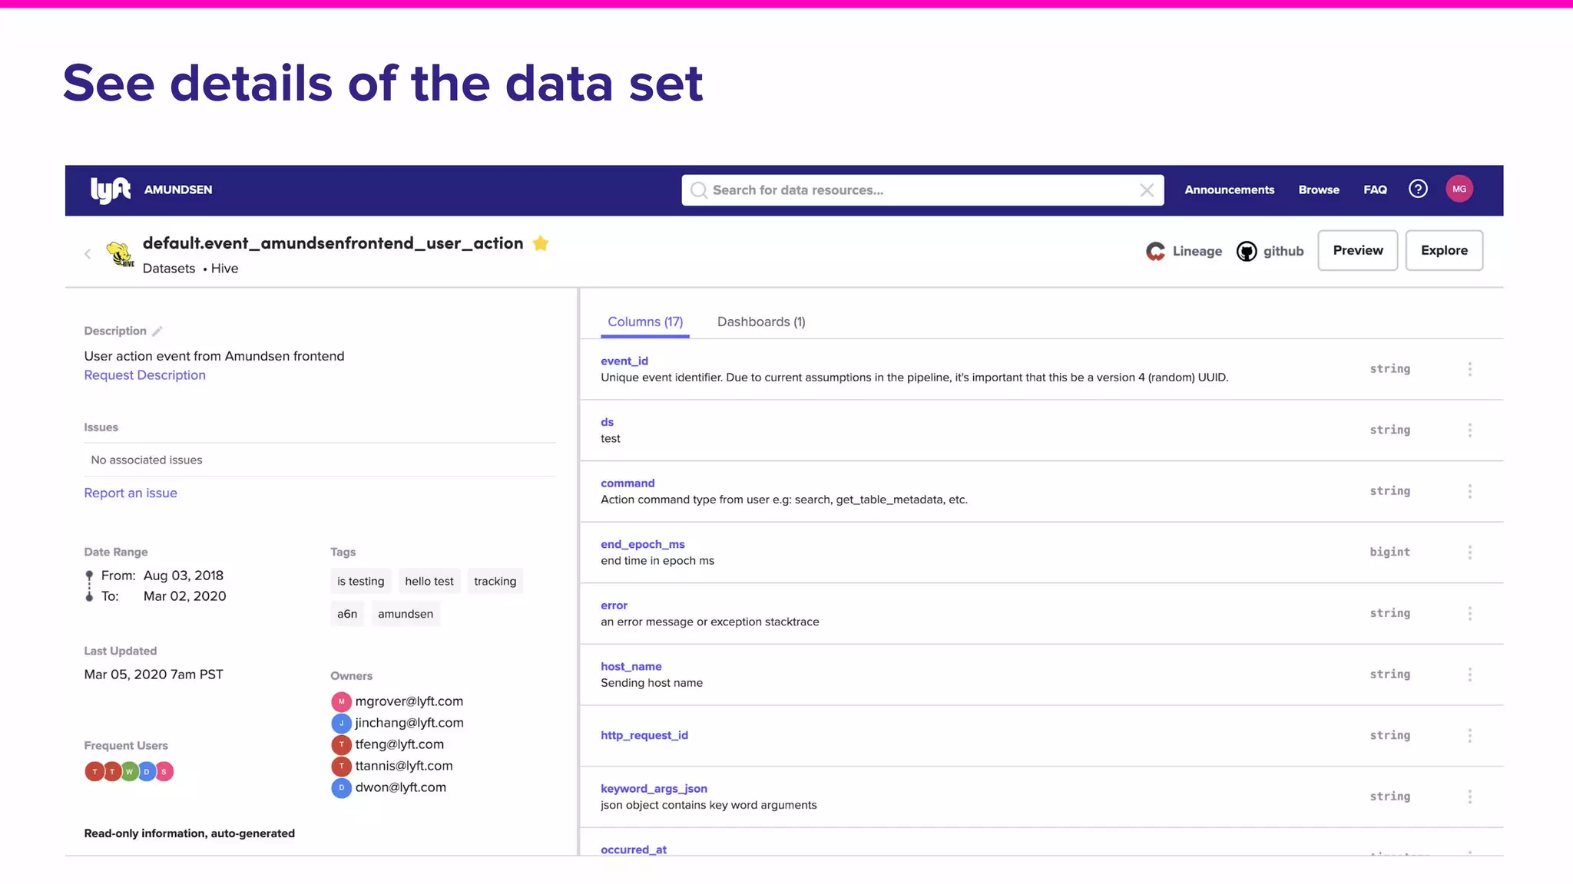Image resolution: width=1573 pixels, height=884 pixels.
Task: Click the 'is testing' tag
Action: coord(361,582)
